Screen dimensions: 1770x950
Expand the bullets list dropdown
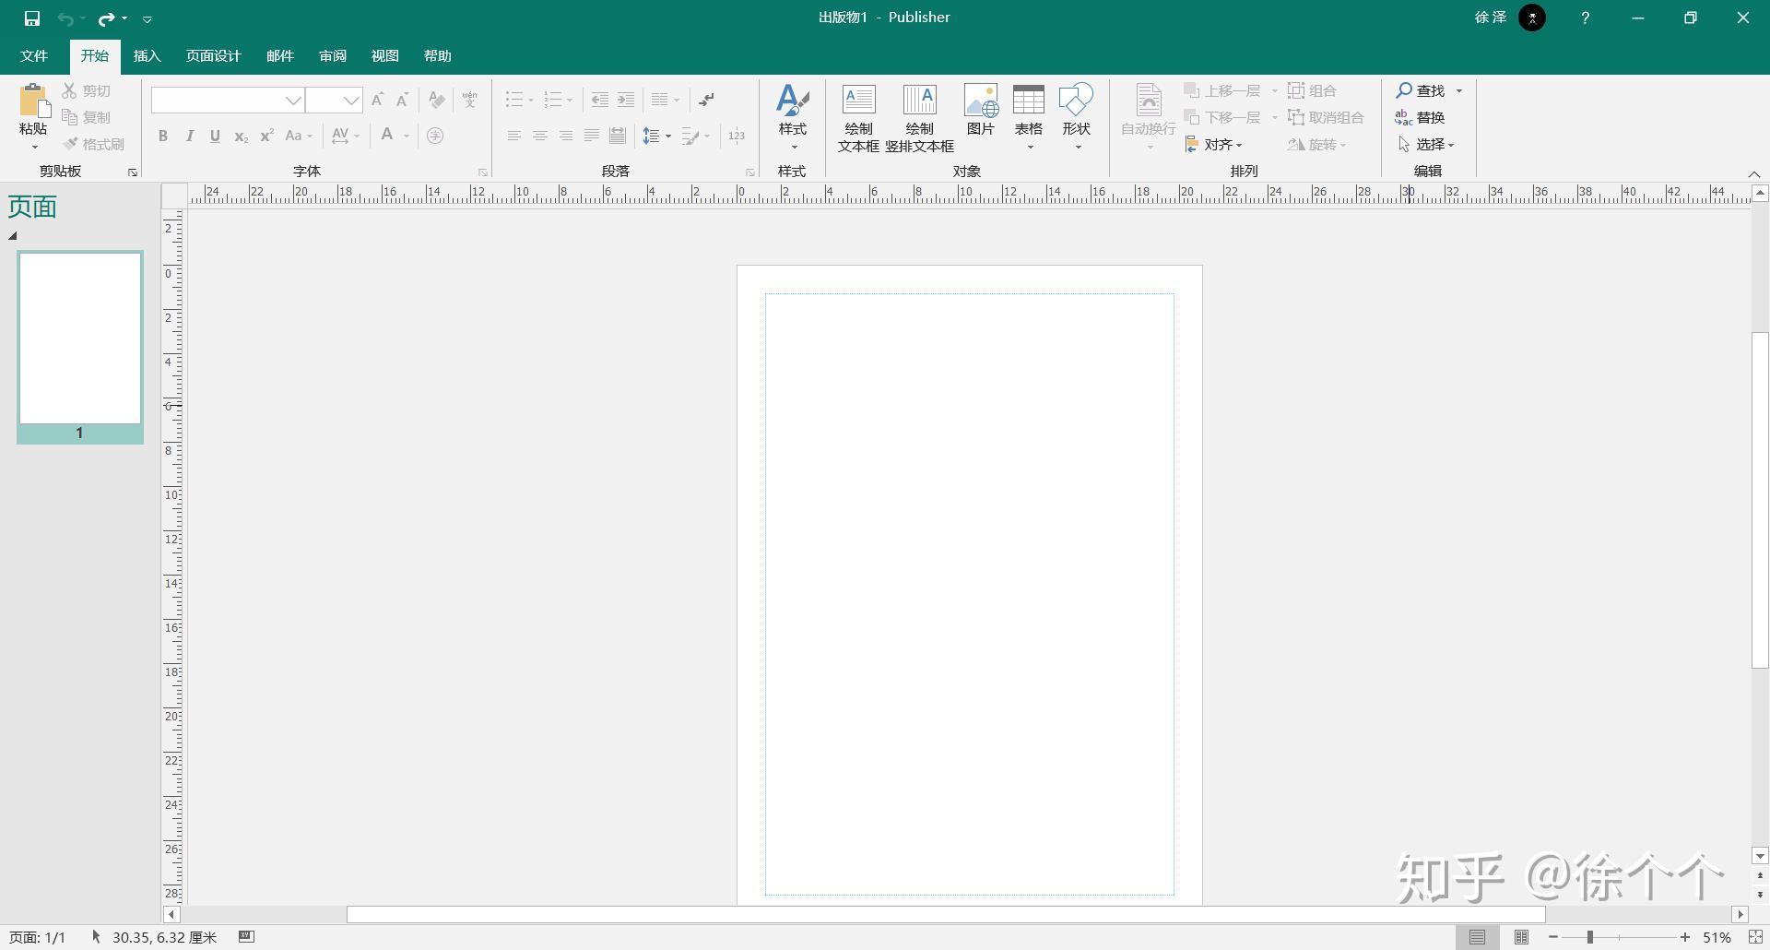[x=531, y=100]
